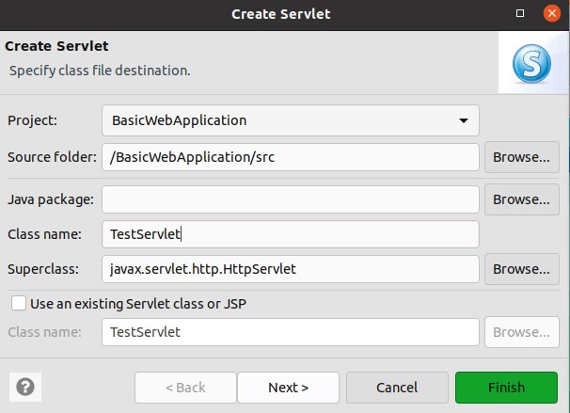Viewport: 570px width, 413px height.
Task: Go to the next wizard page
Action: 288,388
